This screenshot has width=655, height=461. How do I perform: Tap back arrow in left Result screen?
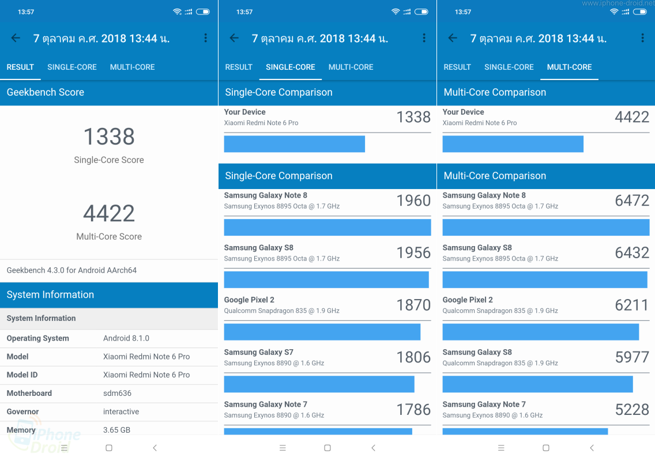[x=16, y=39]
